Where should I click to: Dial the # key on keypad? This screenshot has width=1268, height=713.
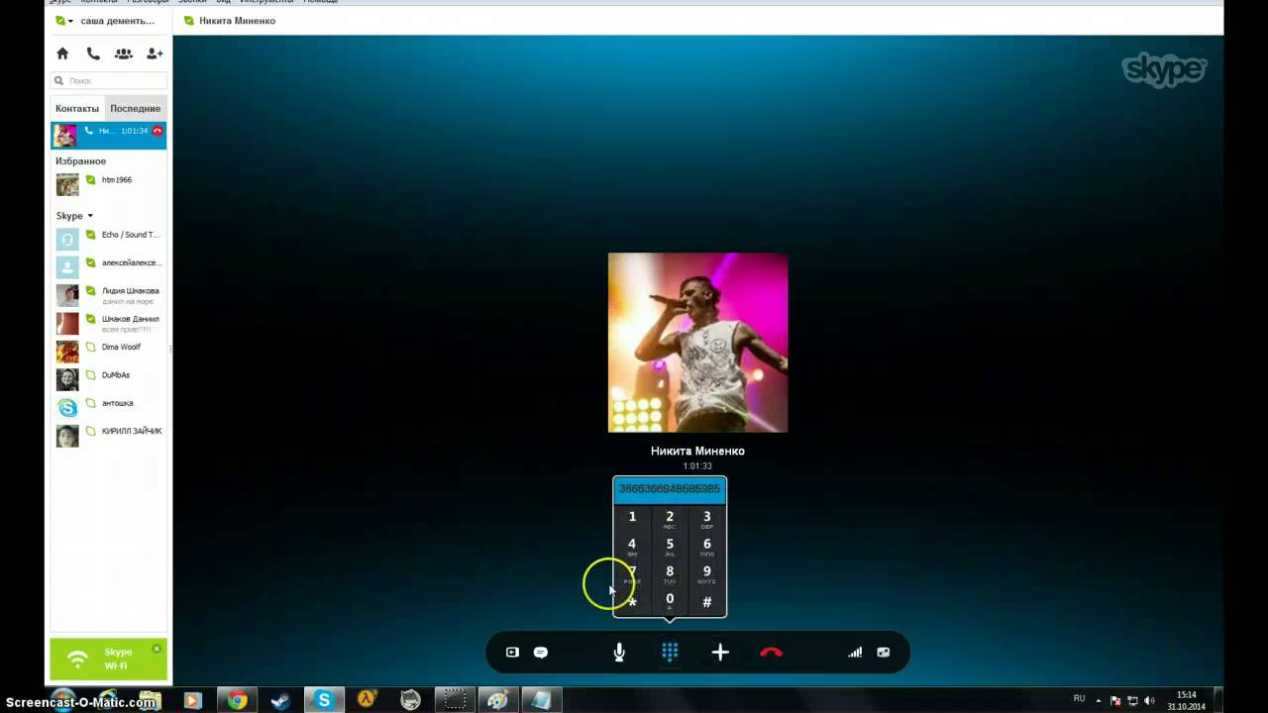[x=706, y=601]
